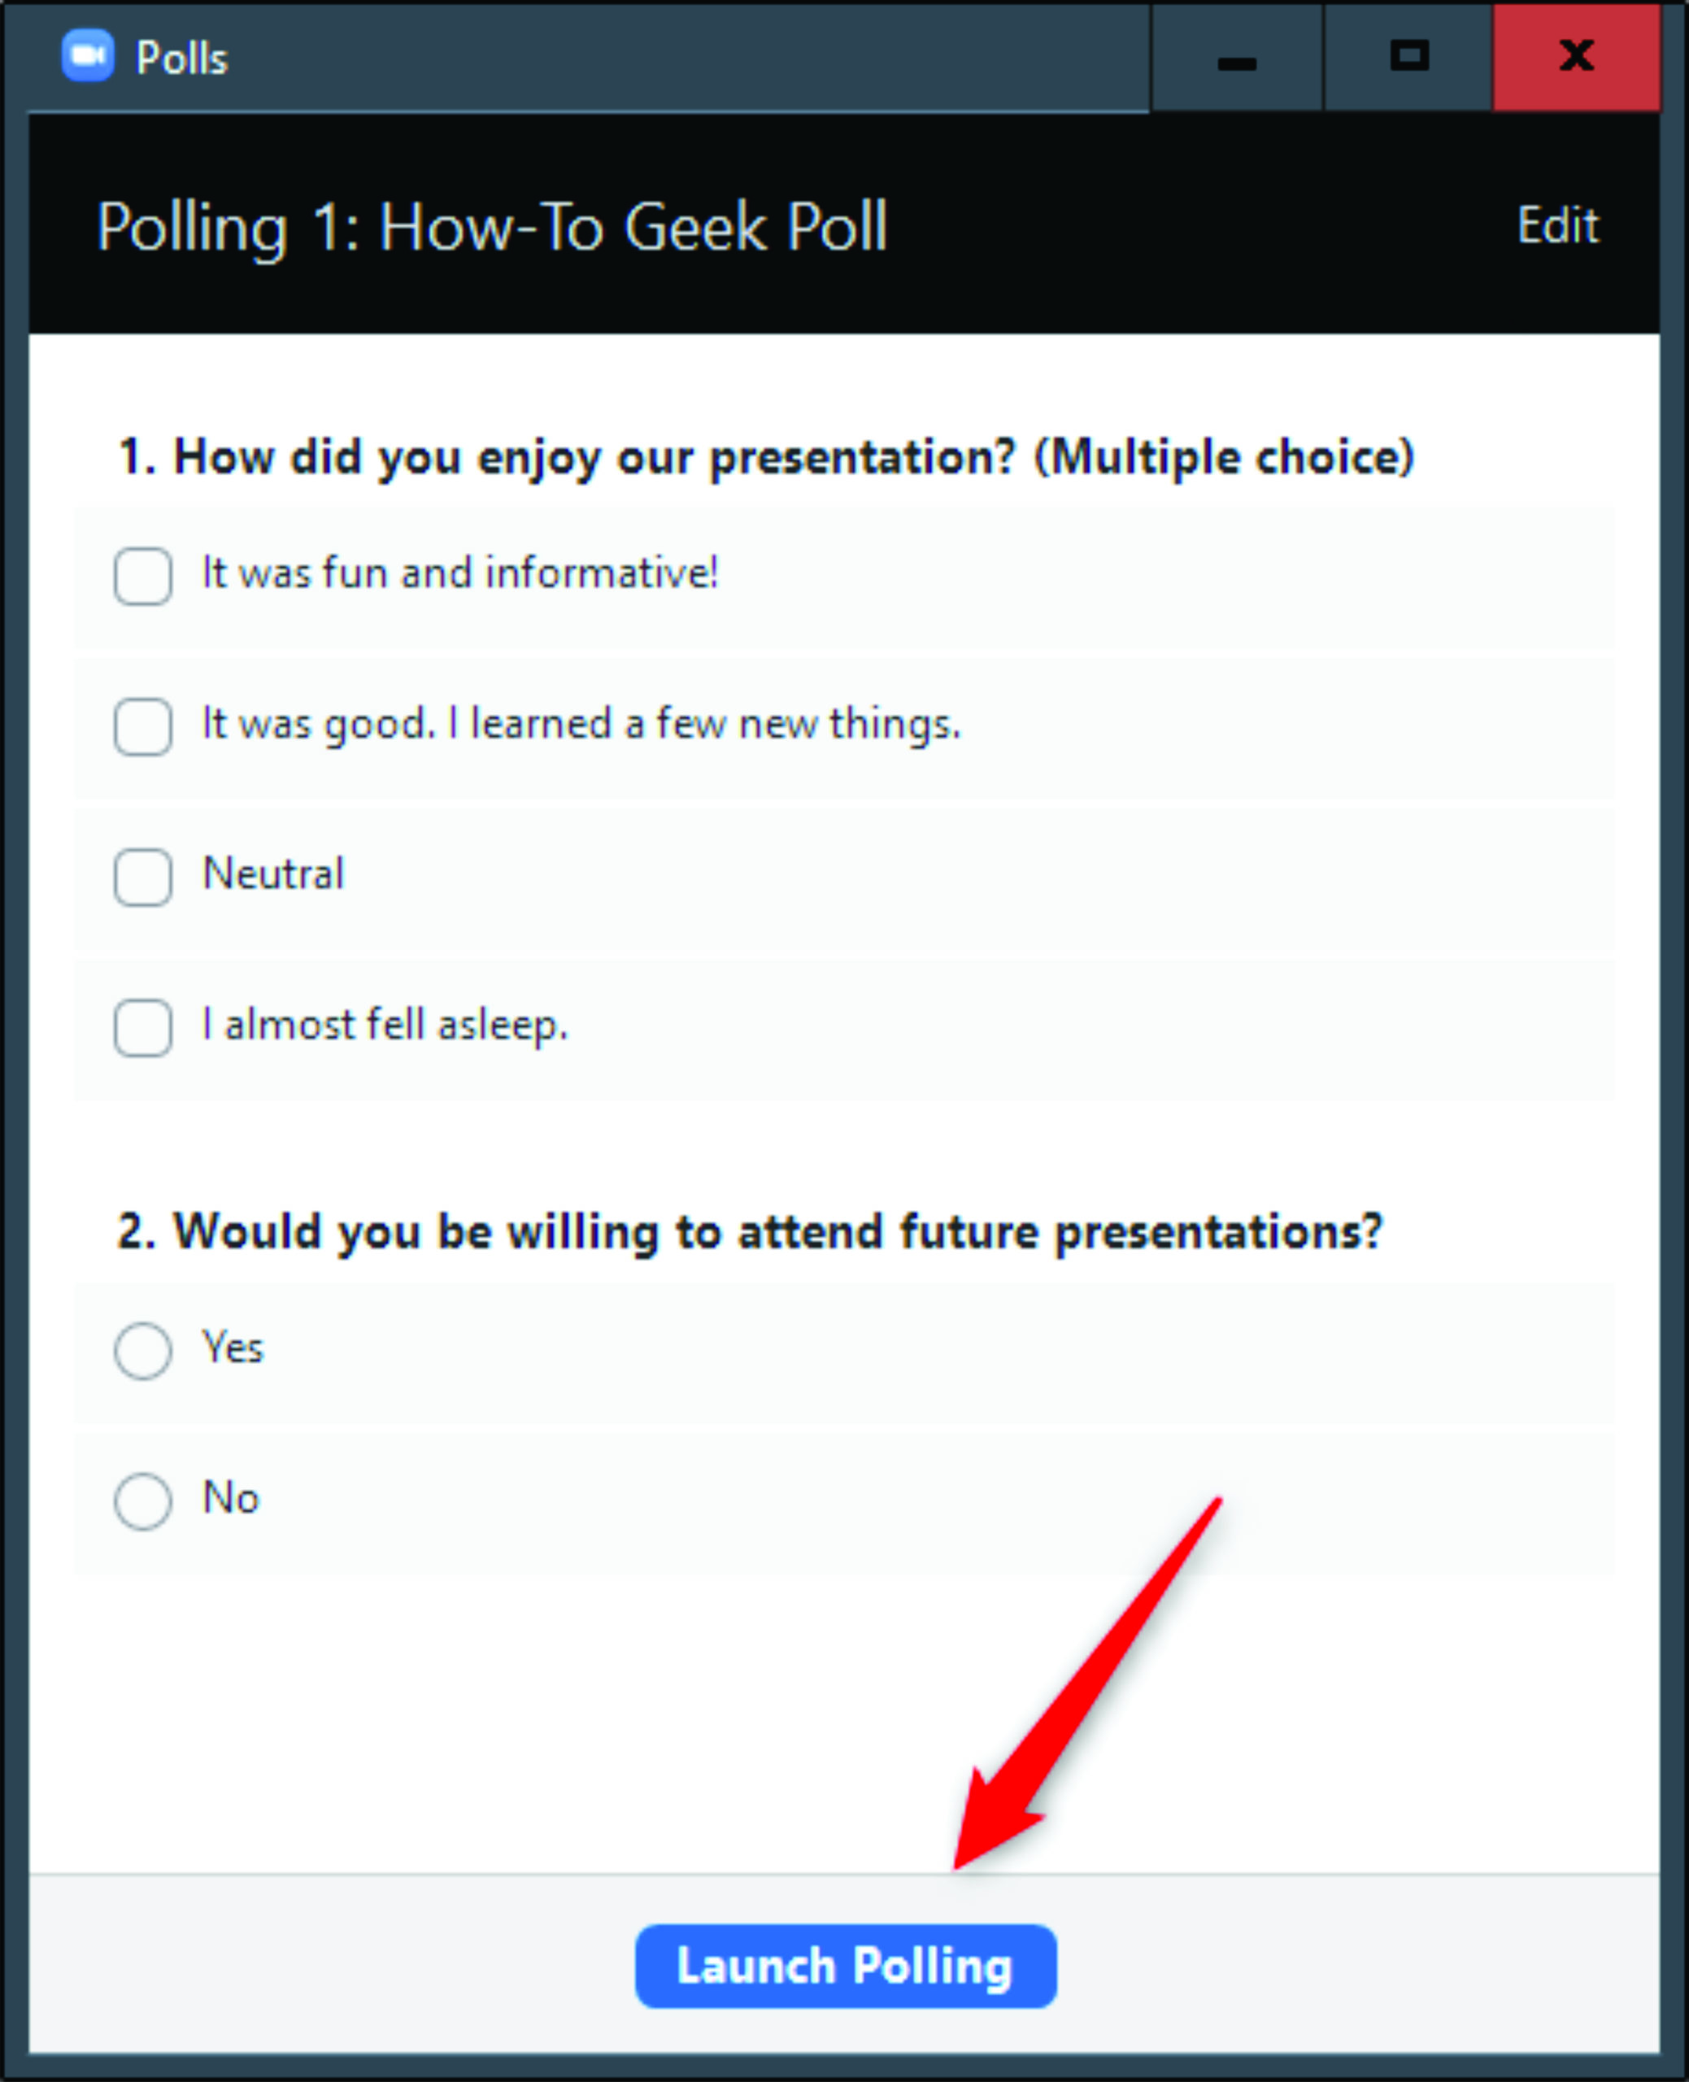Close the Polls window with red X
Image resolution: width=1689 pixels, height=2082 pixels.
1576,56
